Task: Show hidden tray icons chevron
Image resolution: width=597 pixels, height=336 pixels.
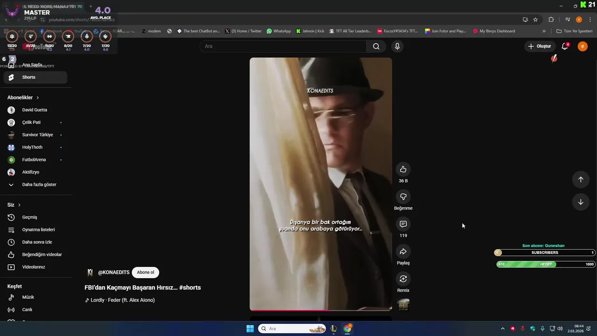Action: pos(502,329)
